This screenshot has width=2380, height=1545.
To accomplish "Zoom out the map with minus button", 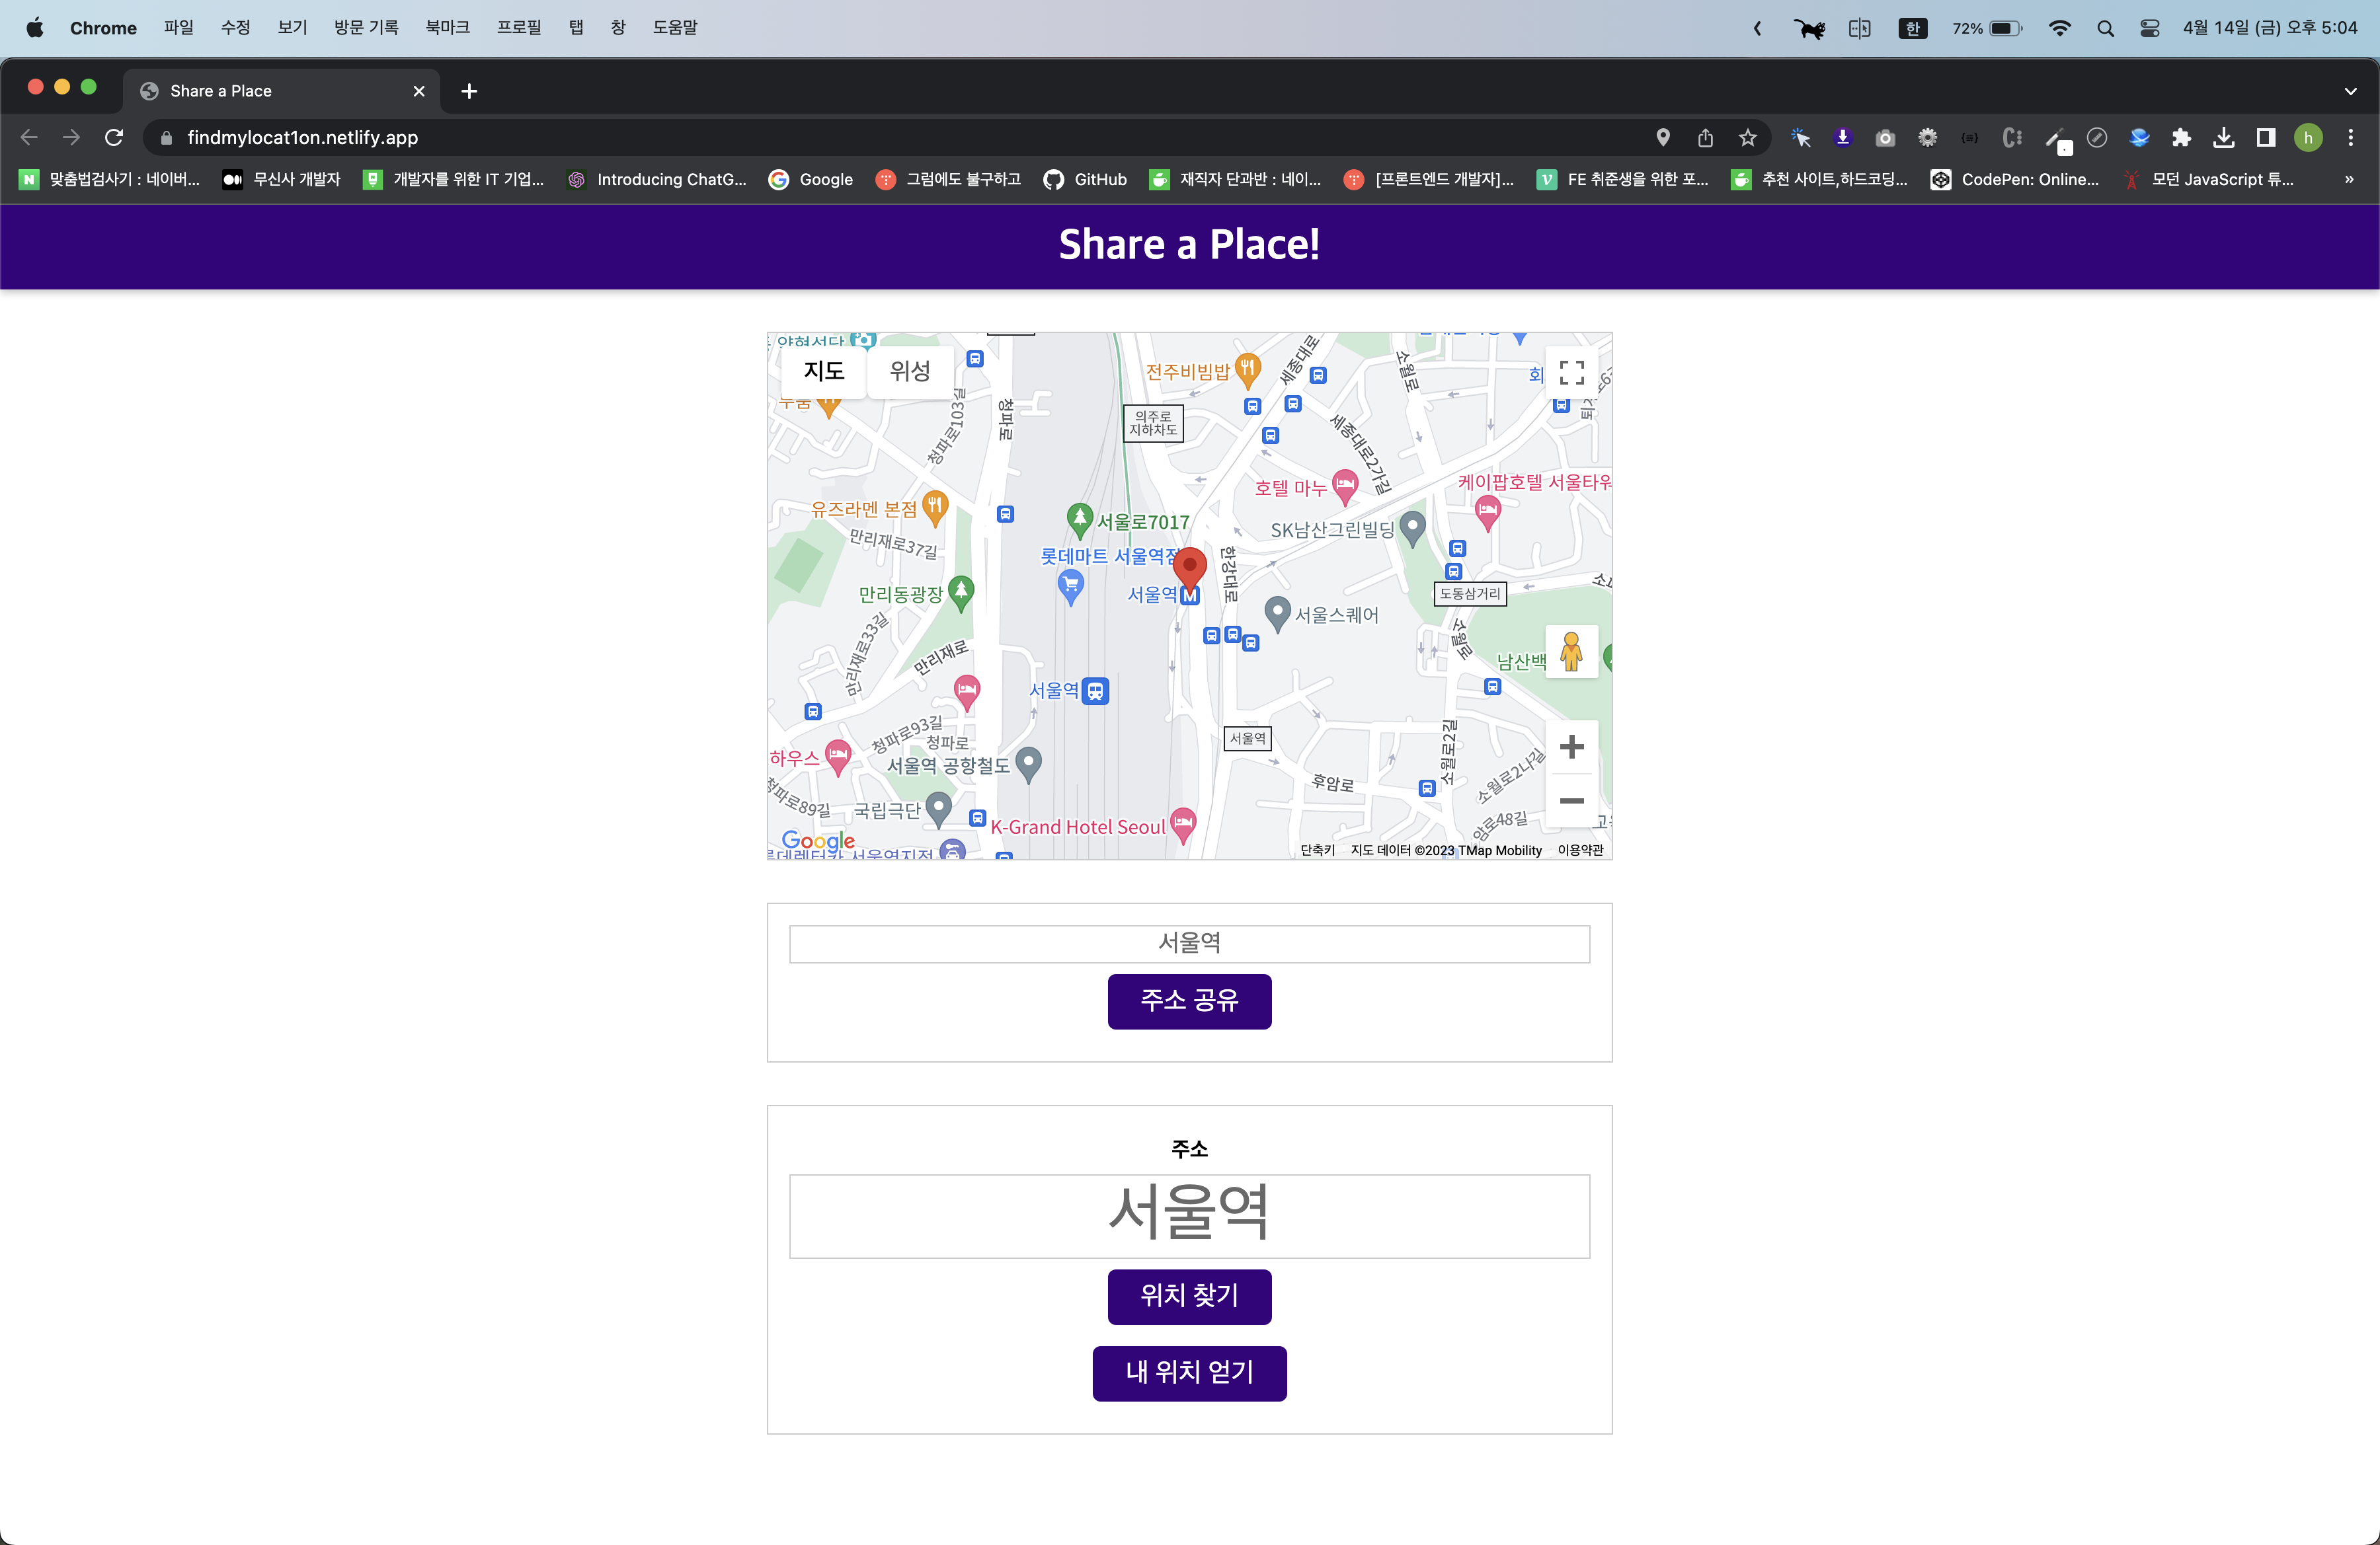I will pos(1571,800).
